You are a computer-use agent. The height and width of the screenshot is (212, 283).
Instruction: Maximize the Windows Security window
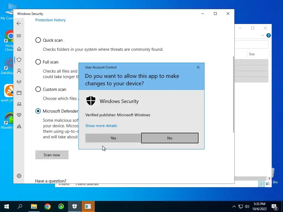tap(215, 14)
